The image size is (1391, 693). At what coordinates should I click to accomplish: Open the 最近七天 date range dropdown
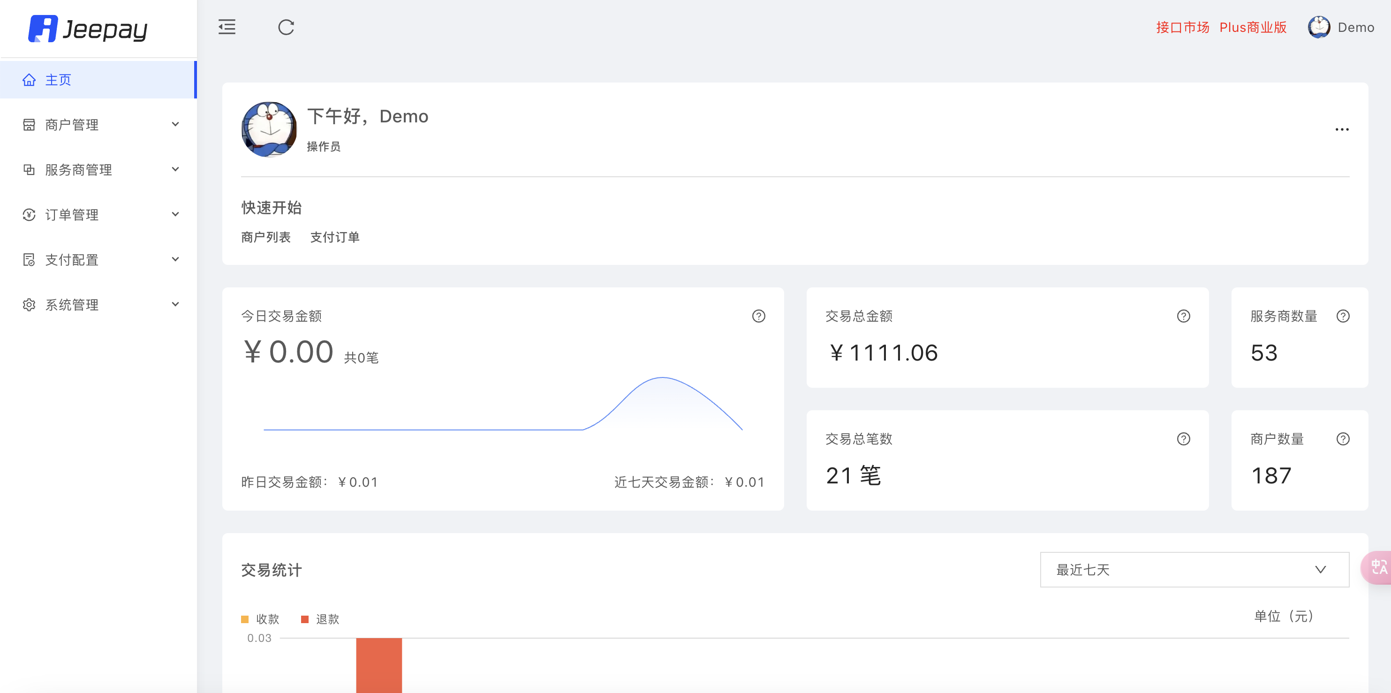pyautogui.click(x=1194, y=569)
